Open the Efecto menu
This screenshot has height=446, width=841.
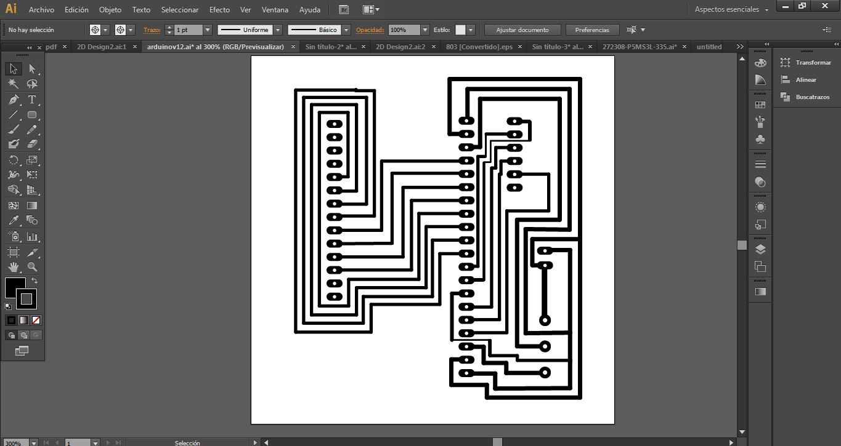219,10
